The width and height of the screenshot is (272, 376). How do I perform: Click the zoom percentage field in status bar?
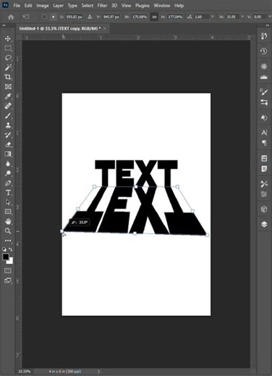click(x=25, y=372)
